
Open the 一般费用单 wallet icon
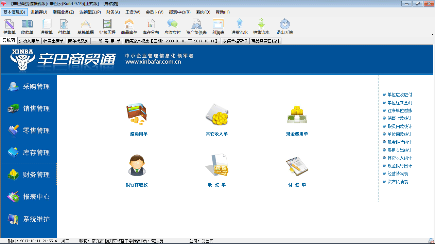[x=137, y=115]
